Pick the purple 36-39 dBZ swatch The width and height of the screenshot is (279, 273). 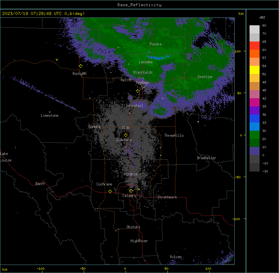tap(254, 111)
